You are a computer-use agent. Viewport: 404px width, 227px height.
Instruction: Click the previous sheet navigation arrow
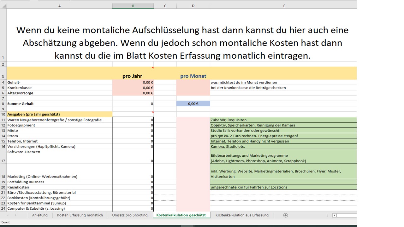pyautogui.click(x=8, y=215)
